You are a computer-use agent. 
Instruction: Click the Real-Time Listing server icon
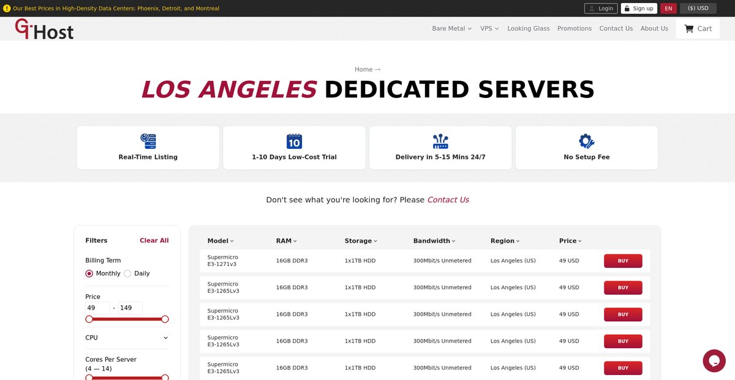[148, 142]
